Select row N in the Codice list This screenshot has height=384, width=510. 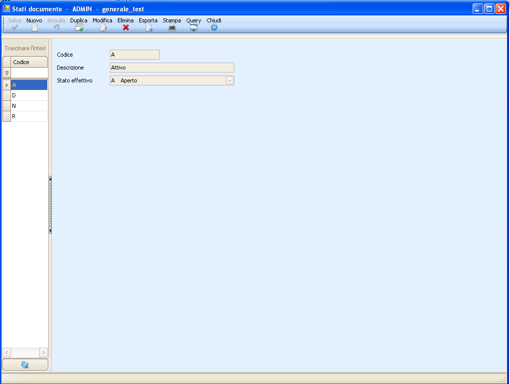click(x=29, y=106)
